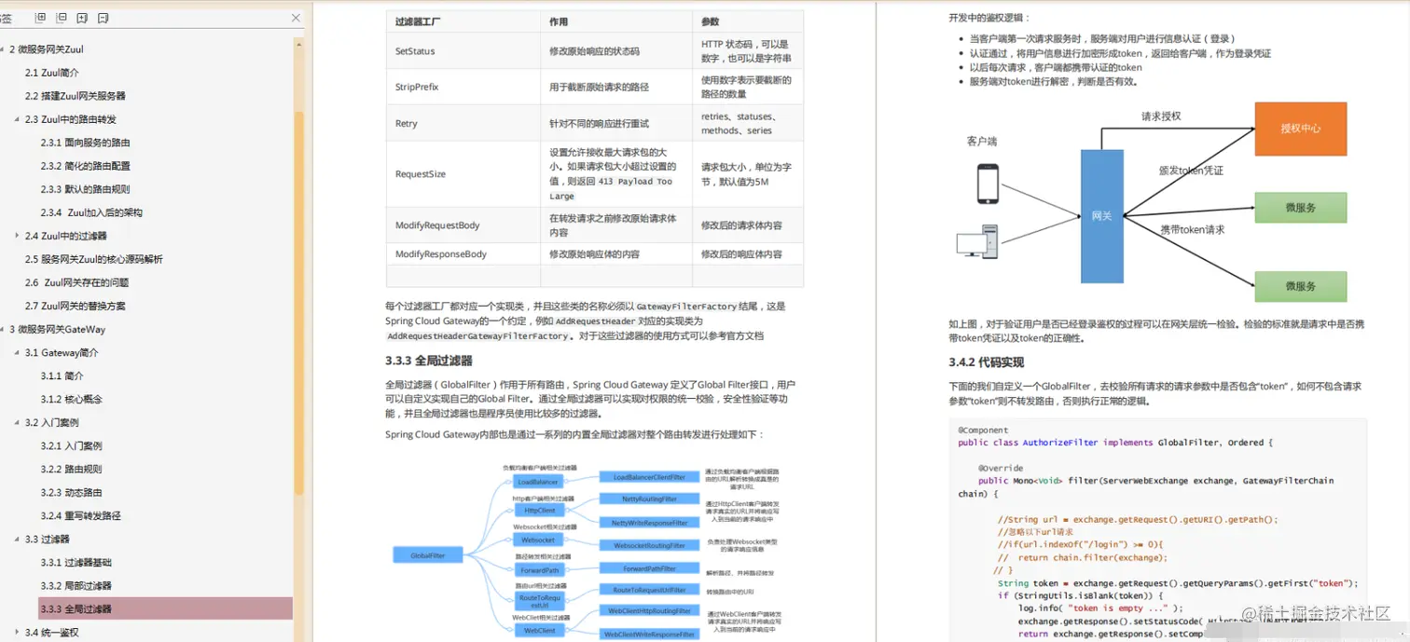Image resolution: width=1410 pixels, height=642 pixels.
Task: Open bookmark '2.3.3 默认的路由规则'
Action: [86, 189]
